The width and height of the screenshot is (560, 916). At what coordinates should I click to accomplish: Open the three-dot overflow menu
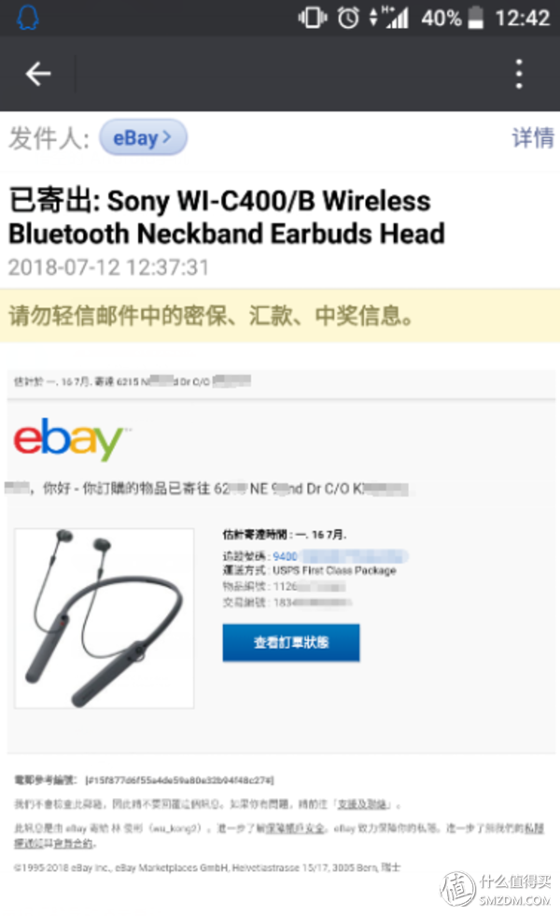tap(519, 74)
